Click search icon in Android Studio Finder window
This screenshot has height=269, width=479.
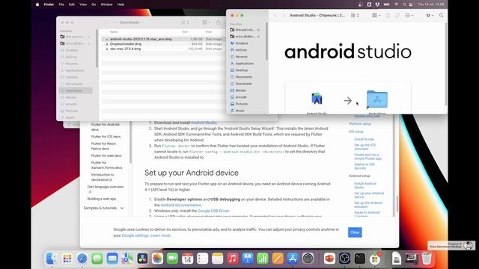pos(441,15)
